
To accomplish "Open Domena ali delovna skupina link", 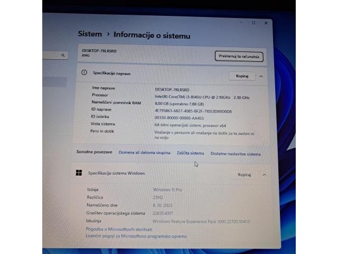I will click(x=144, y=152).
